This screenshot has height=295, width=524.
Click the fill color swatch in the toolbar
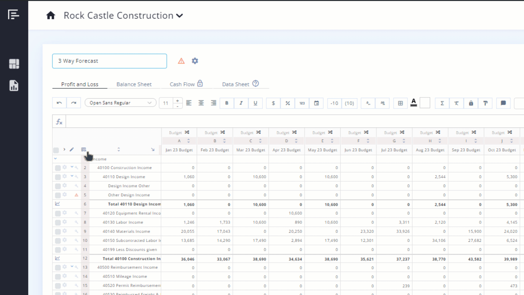click(x=425, y=103)
